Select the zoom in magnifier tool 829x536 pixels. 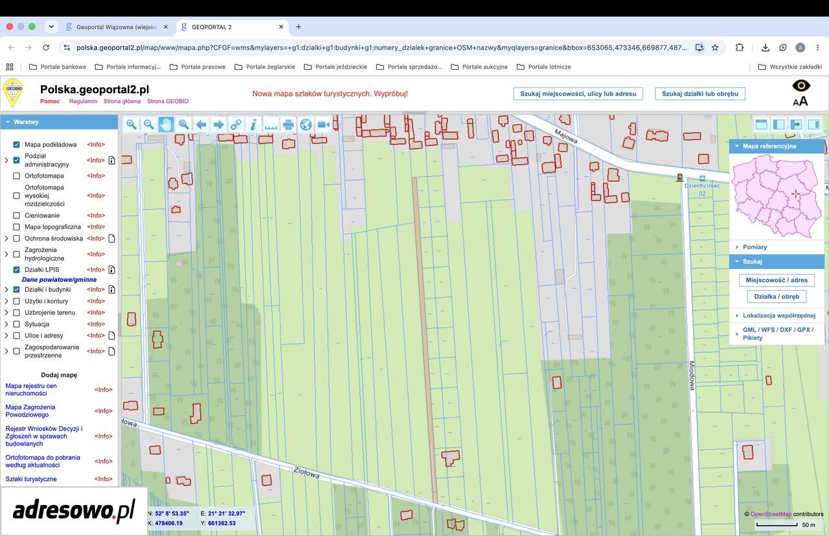pos(131,125)
